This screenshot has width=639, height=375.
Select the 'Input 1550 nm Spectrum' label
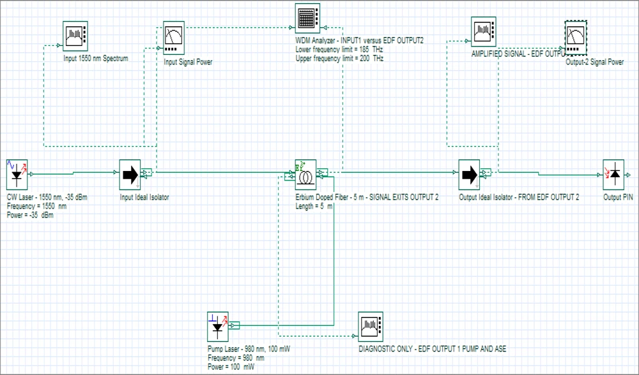pos(96,58)
